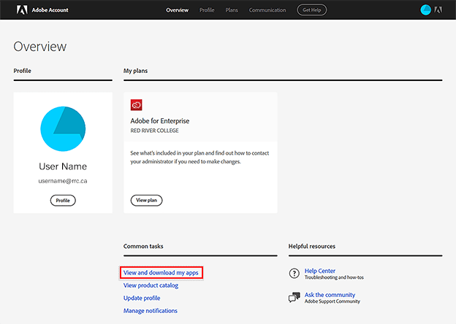Click the large profile picture on the profile card
Image resolution: width=456 pixels, height=324 pixels.
[63, 128]
